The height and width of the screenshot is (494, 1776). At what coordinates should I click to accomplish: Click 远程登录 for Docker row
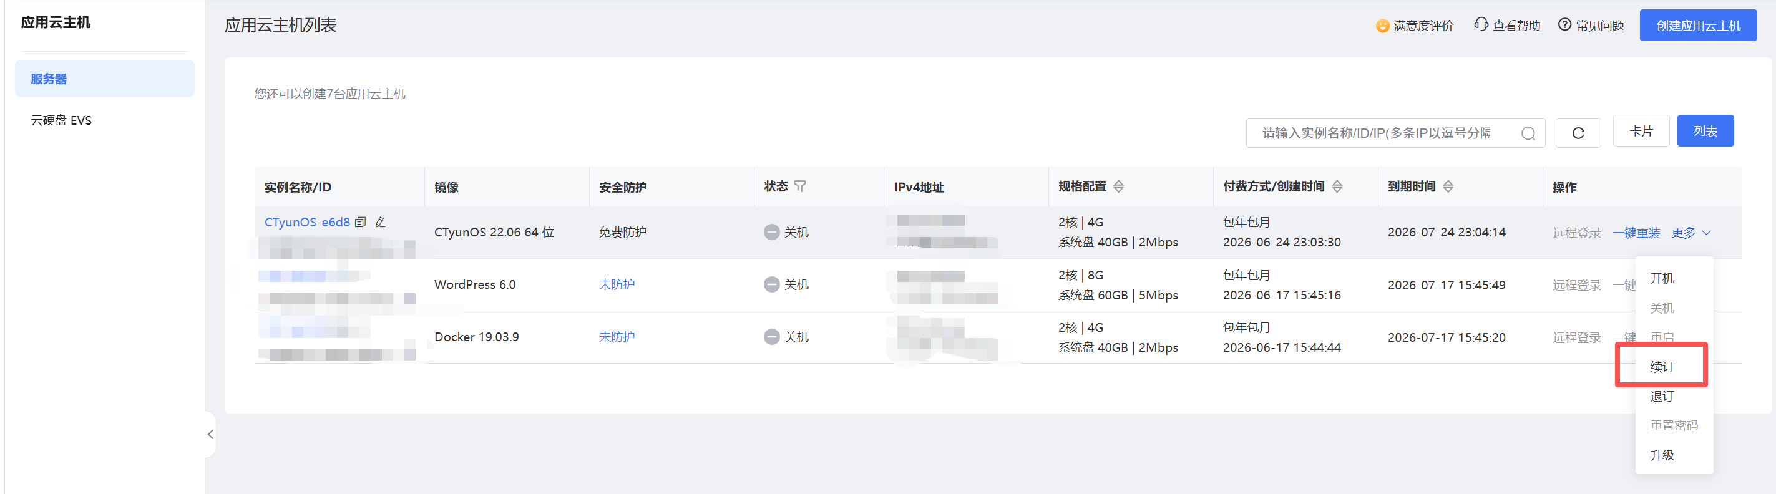click(1576, 337)
